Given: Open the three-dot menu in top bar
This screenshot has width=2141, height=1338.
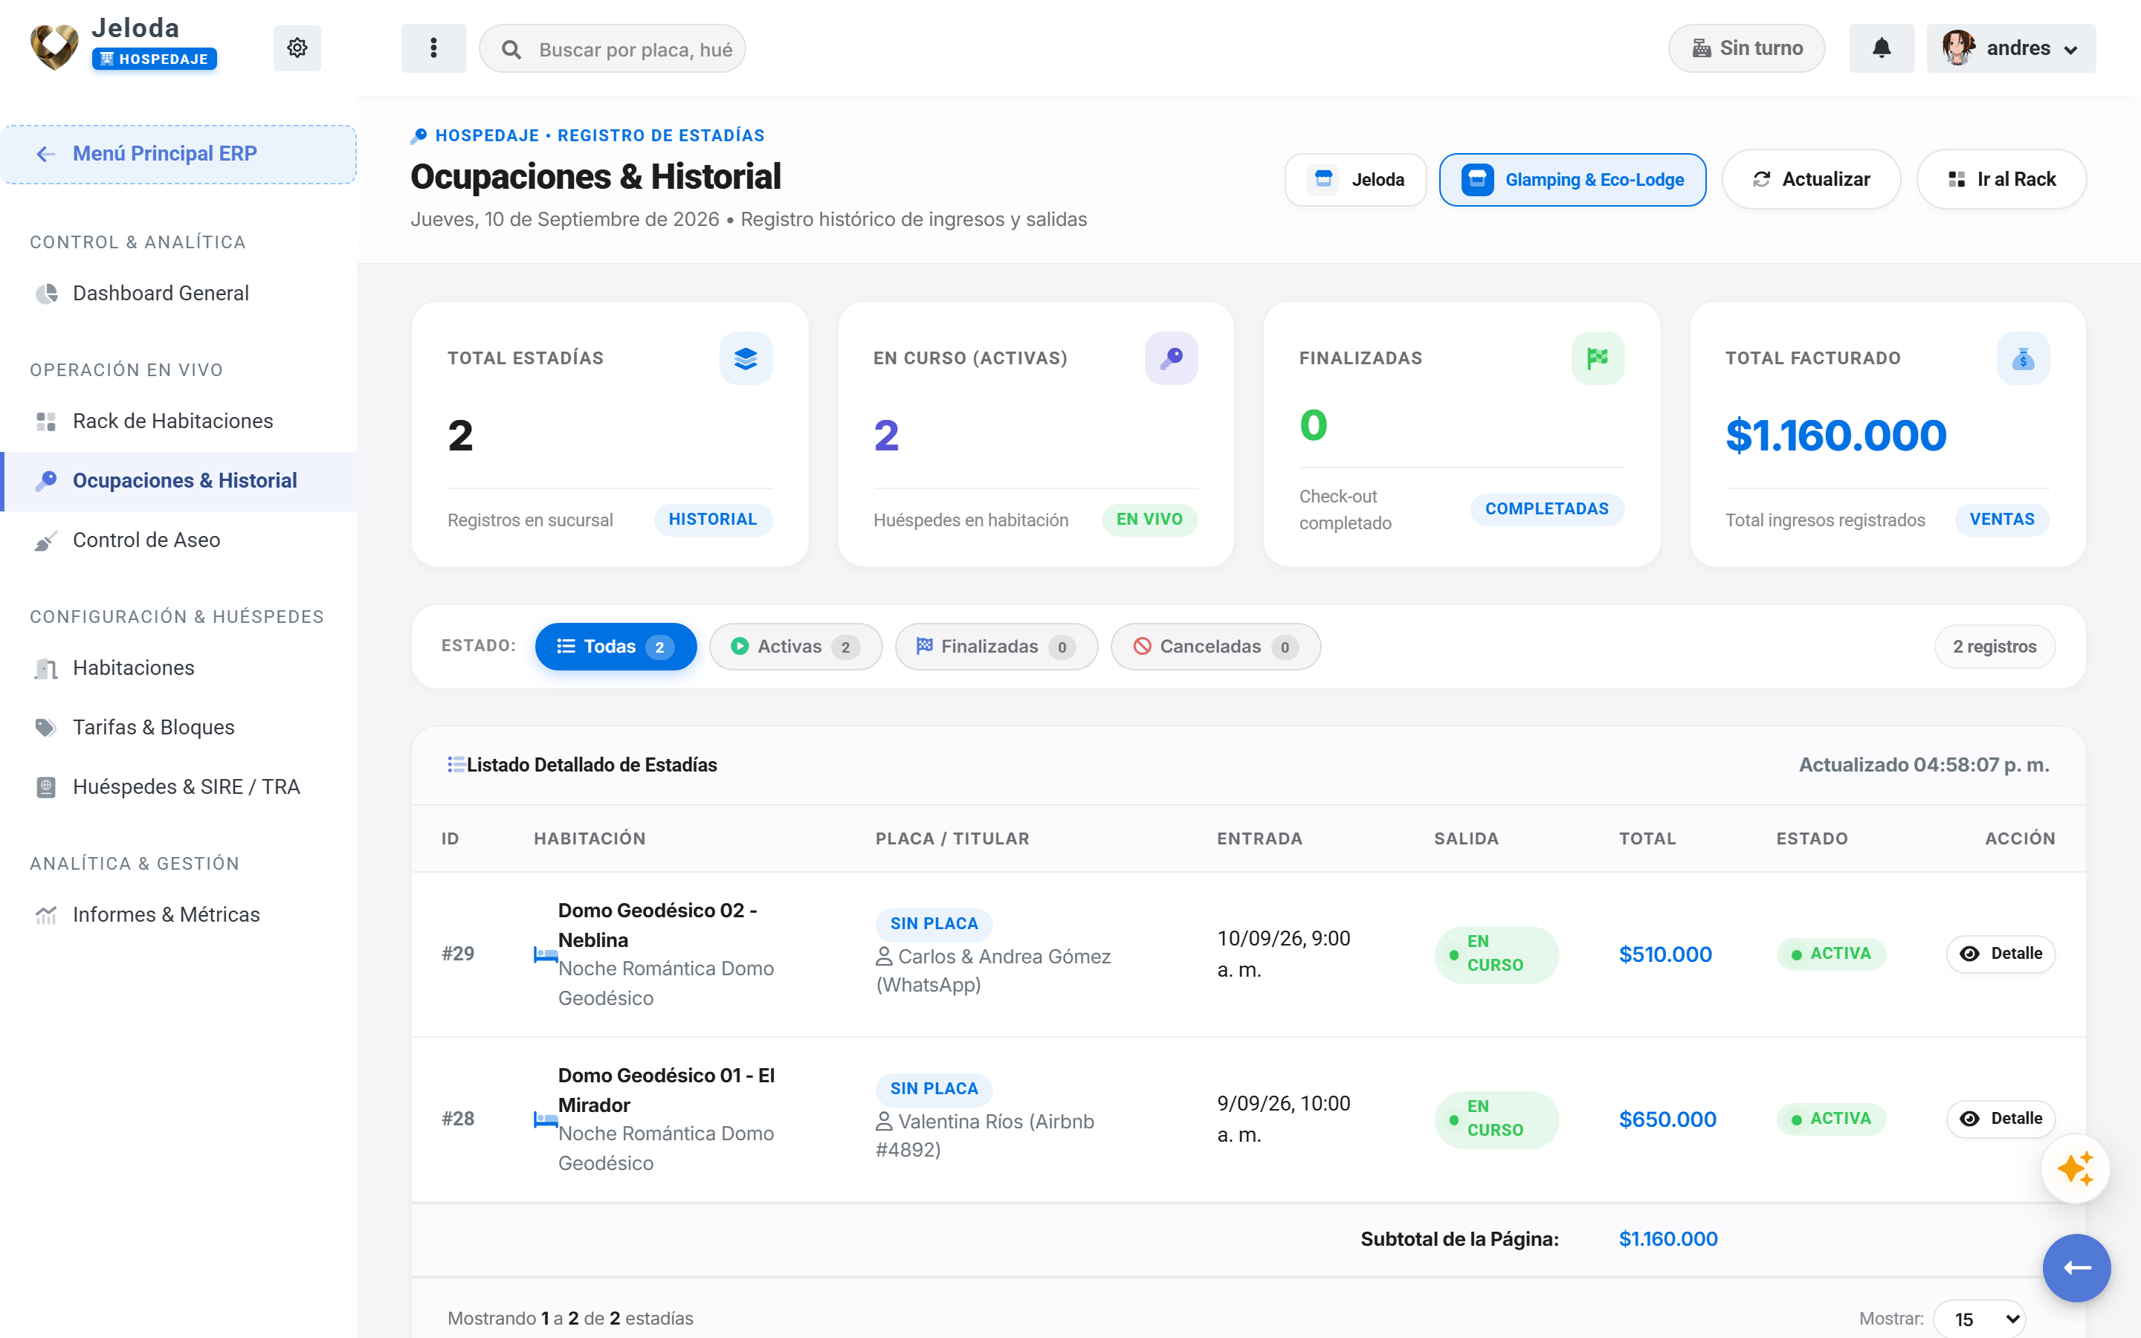Looking at the screenshot, I should [433, 48].
